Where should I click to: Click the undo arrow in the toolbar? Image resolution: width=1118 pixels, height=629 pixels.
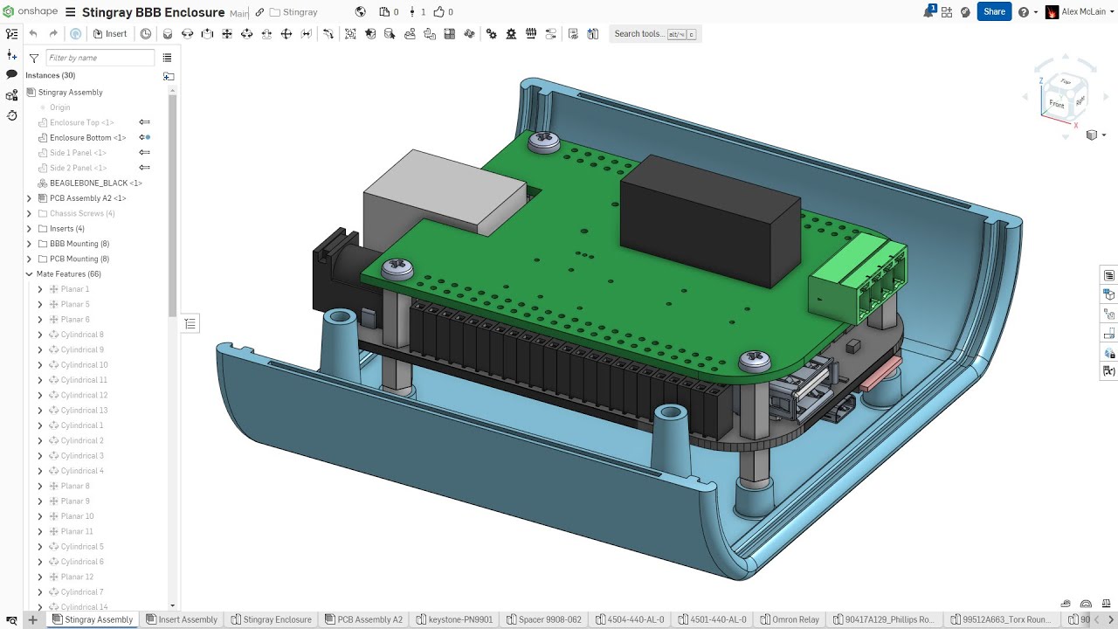pyautogui.click(x=33, y=34)
